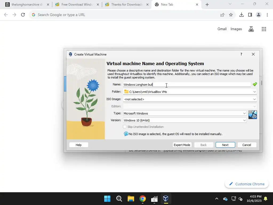Image resolution: width=273 pixels, height=205 pixels.
Task: Click the Next button in the wizard
Action: [225, 145]
